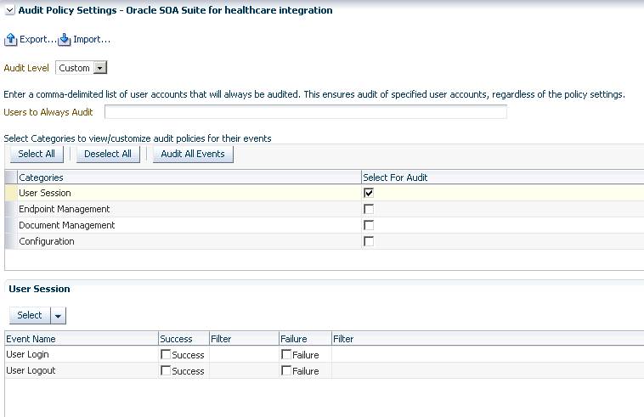
Task: Click the User Session section heading
Action: [x=39, y=289]
